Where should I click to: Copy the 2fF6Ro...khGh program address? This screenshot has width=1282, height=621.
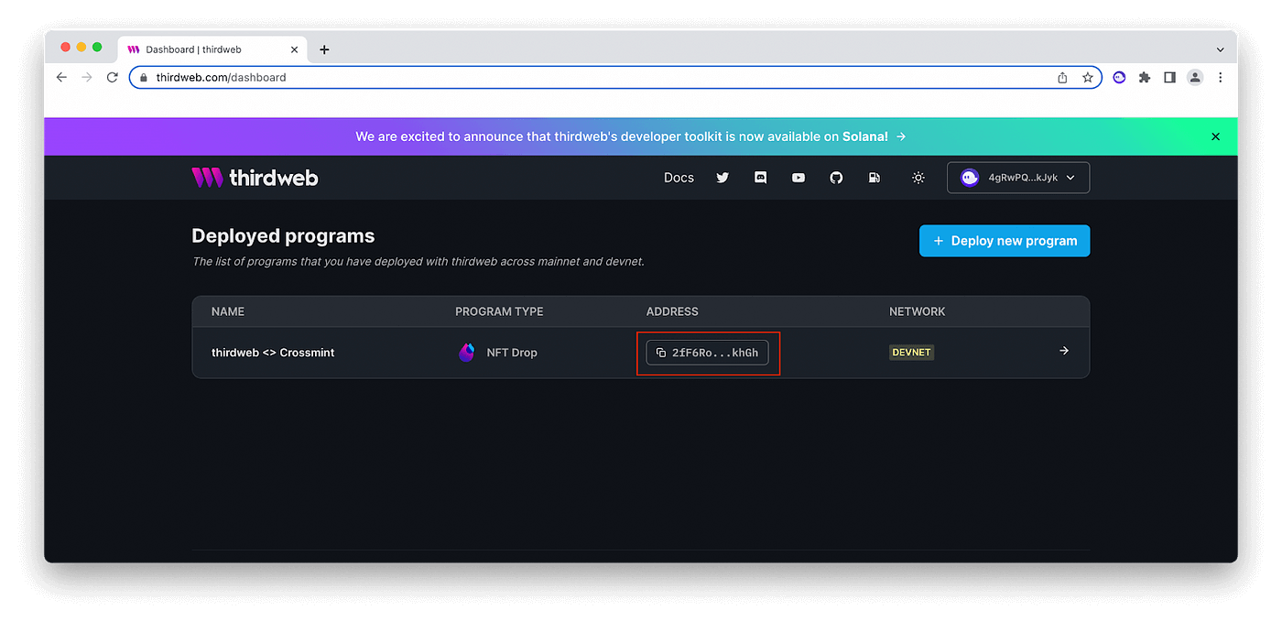(707, 353)
